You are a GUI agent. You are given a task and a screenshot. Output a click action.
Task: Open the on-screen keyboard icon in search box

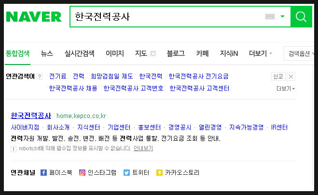[x=270, y=16]
